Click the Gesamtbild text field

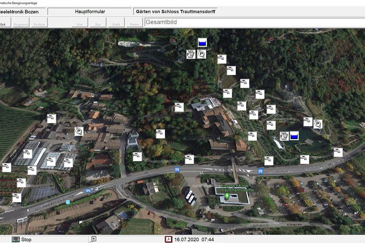[254, 22]
